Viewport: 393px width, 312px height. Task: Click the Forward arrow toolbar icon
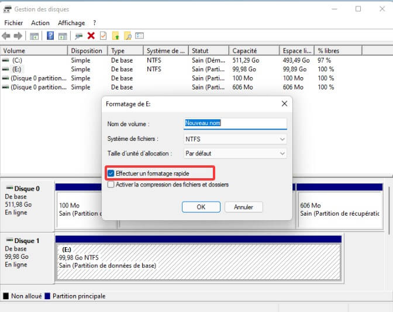tap(18, 36)
